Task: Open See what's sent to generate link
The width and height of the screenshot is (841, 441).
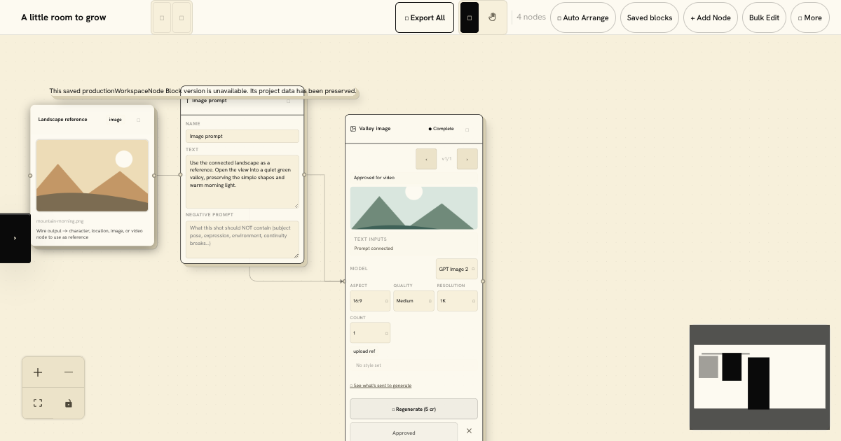Action: pos(381,386)
